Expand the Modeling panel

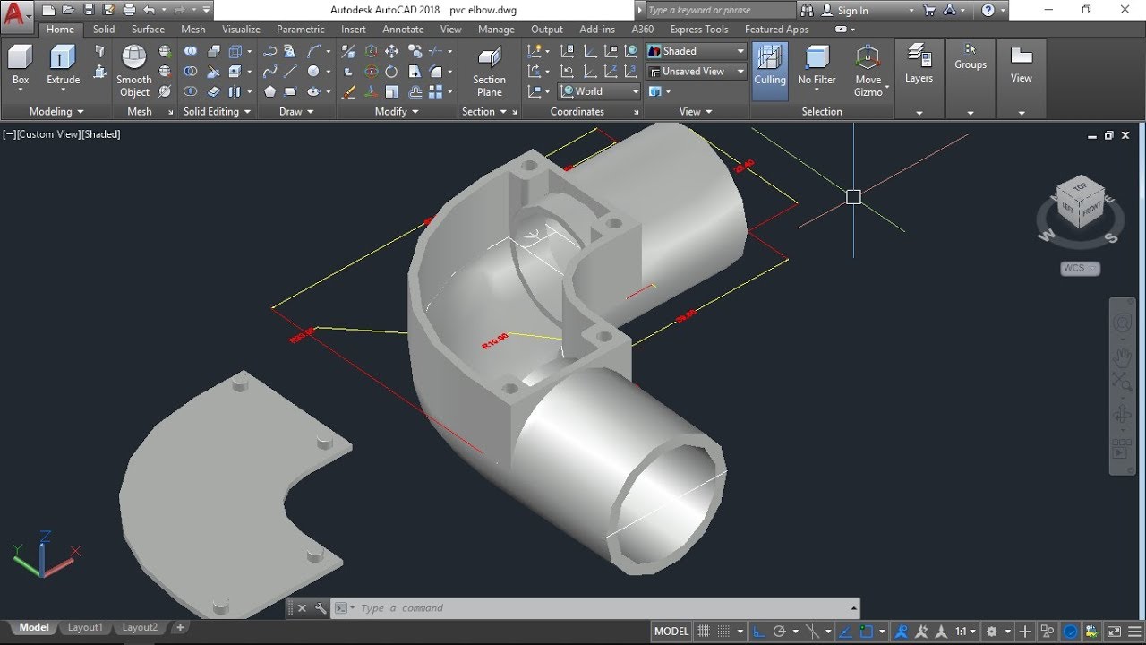click(56, 112)
